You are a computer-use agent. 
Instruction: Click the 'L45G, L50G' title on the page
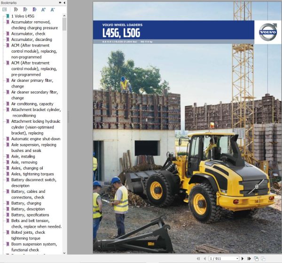coord(121,33)
